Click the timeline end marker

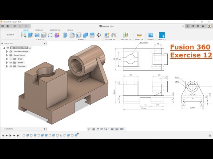coord(78,135)
